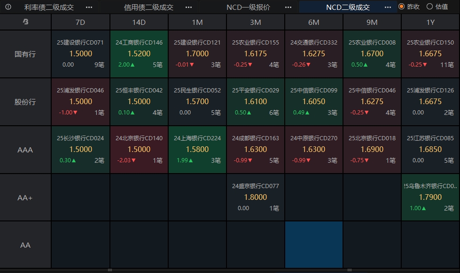Switch to the 利率债二级成交 tab
Image resolution: width=460 pixels, height=273 pixels.
[x=49, y=7]
